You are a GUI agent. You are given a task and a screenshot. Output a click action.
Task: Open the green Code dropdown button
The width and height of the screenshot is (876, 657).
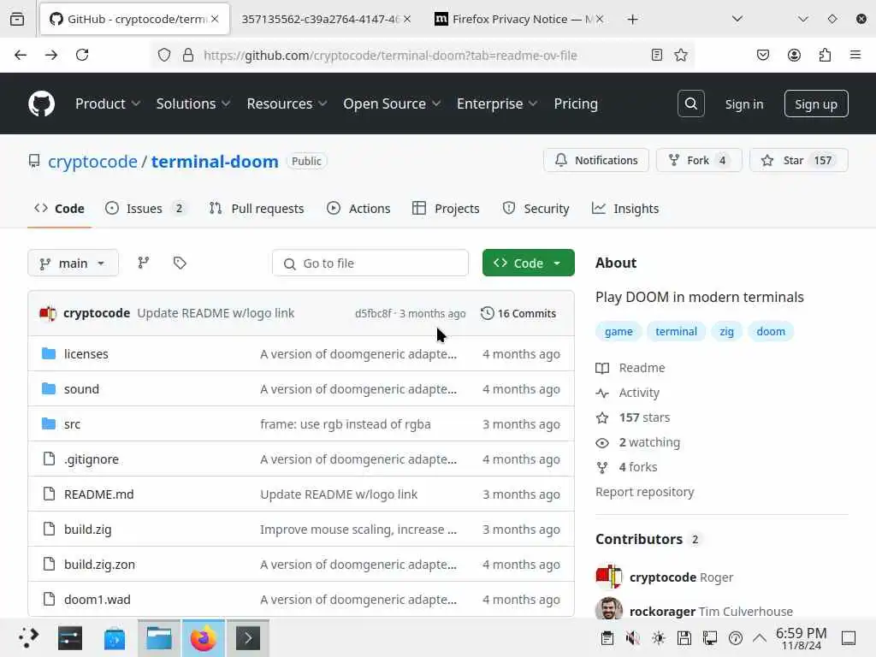click(x=529, y=263)
